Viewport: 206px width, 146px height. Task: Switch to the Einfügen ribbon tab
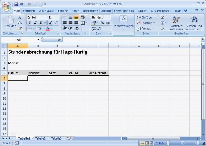[x=29, y=11]
